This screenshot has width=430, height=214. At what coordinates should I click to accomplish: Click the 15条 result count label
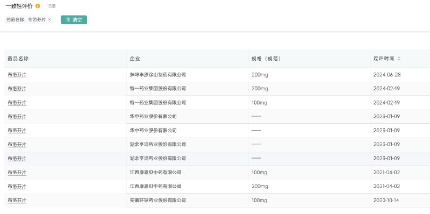[51, 6]
